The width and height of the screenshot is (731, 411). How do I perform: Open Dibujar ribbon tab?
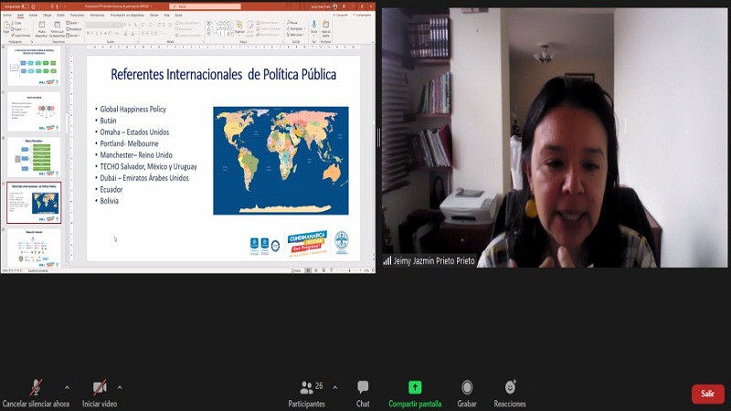(x=48, y=15)
